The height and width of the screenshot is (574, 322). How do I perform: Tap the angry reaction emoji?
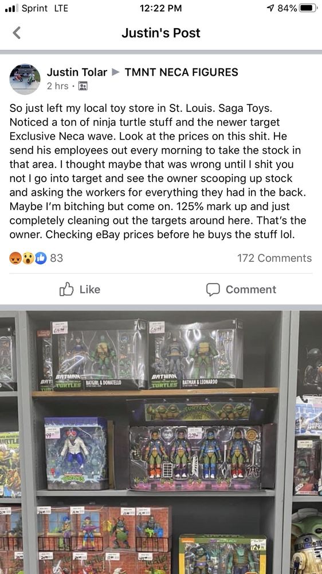15,258
